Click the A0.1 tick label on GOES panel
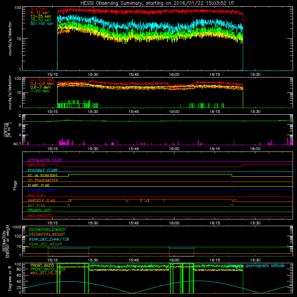 click(x=17, y=144)
